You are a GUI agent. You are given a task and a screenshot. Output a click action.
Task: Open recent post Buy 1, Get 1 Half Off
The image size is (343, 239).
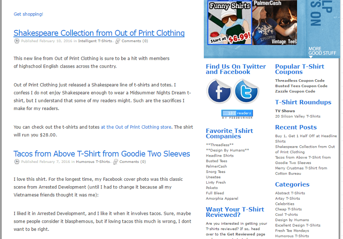tap(306, 138)
